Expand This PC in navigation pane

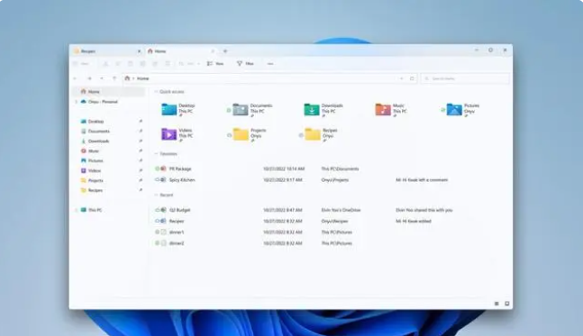click(x=77, y=210)
